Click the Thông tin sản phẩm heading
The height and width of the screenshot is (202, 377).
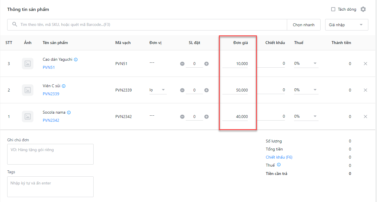pos(28,9)
